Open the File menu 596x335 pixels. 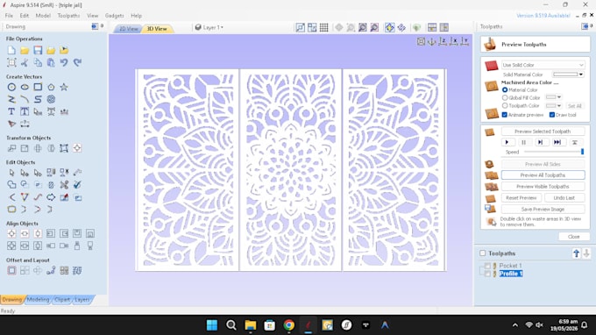pos(9,16)
